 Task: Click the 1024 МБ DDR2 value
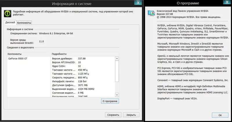coord(86,89)
